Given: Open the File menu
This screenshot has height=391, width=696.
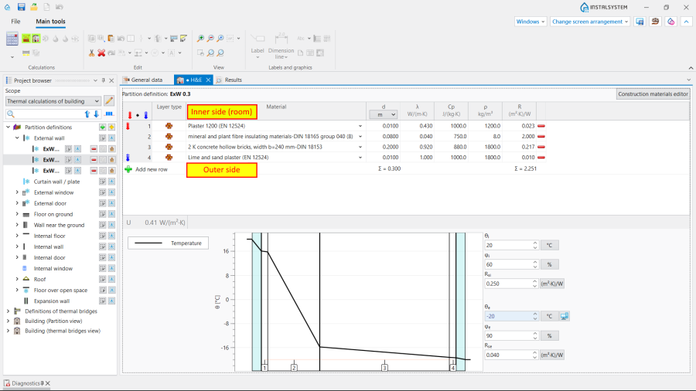Looking at the screenshot, I should 15,22.
